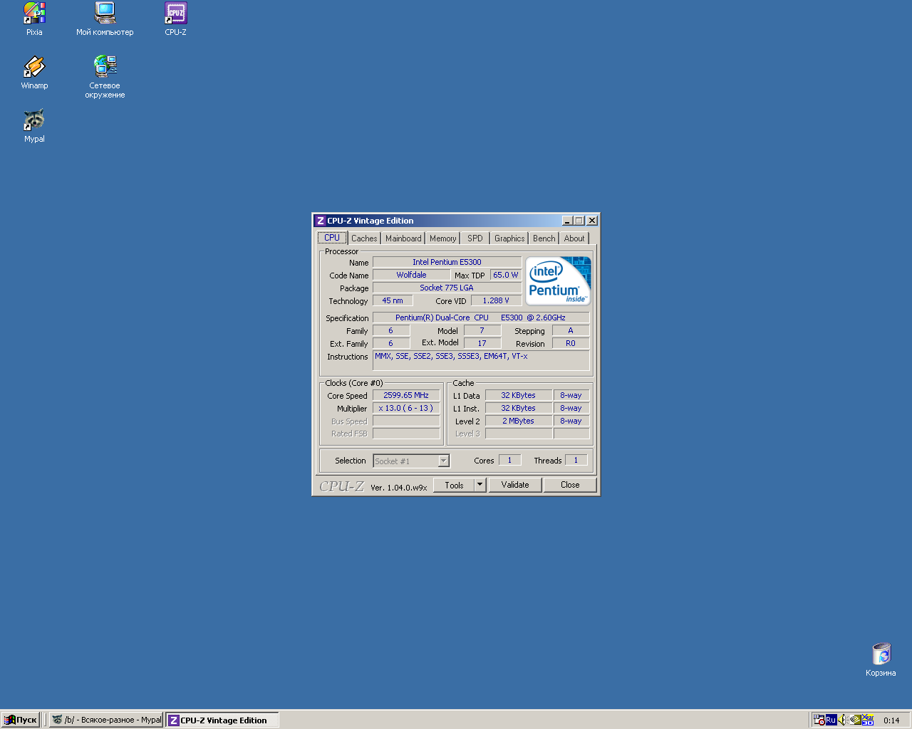Image resolution: width=912 pixels, height=729 pixels.
Task: Open the Mypal browser desktop icon
Action: [x=34, y=121]
